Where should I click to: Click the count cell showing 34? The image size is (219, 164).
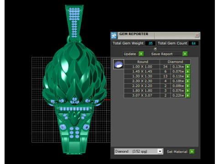tap(165, 67)
